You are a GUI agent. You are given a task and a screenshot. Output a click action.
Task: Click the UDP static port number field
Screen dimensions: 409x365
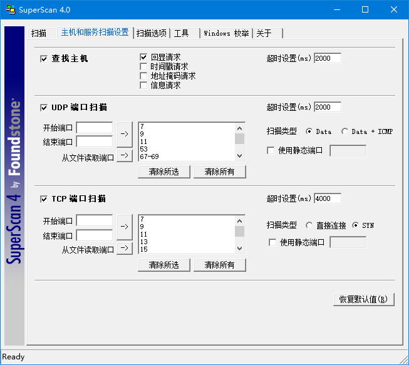click(348, 151)
